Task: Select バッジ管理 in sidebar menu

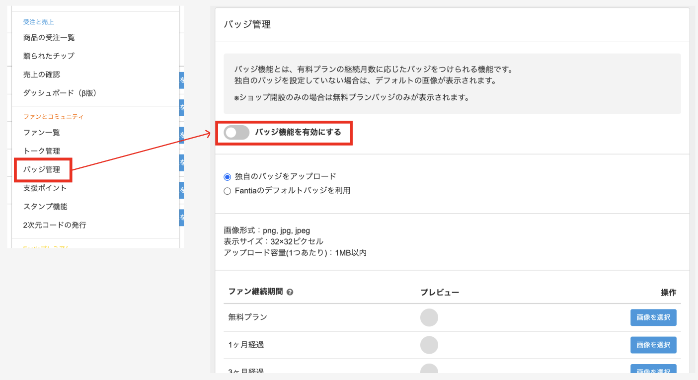Action: click(x=42, y=169)
